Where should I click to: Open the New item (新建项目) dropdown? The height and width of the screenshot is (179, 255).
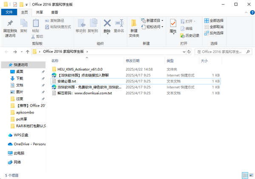point(162,21)
